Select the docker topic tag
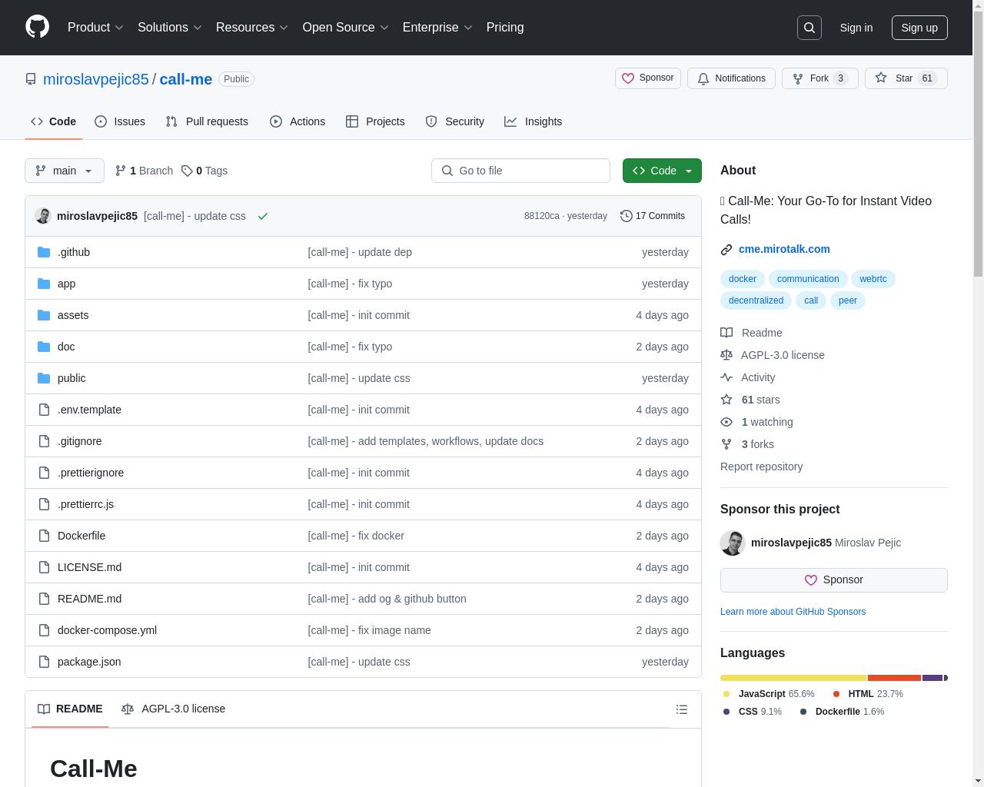Screen dimensions: 984x787 pos(743,279)
